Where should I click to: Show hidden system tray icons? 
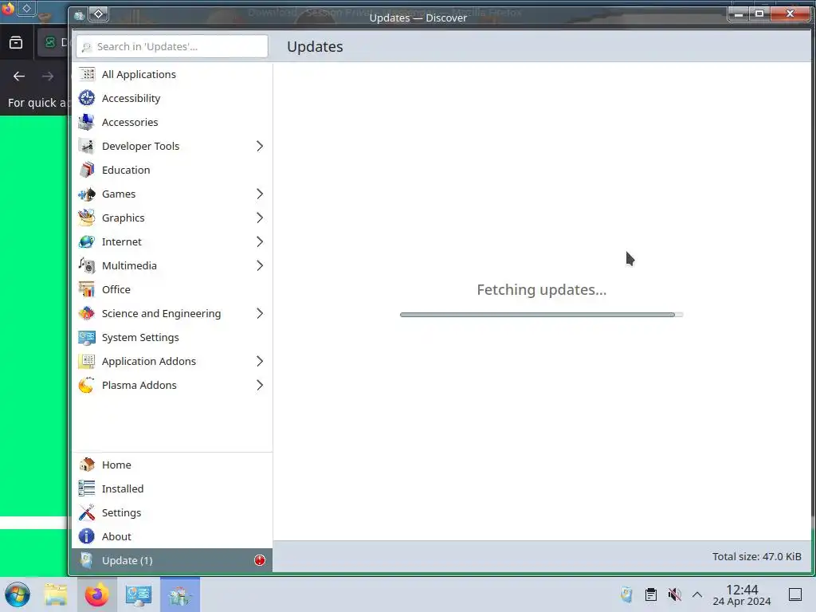697,594
